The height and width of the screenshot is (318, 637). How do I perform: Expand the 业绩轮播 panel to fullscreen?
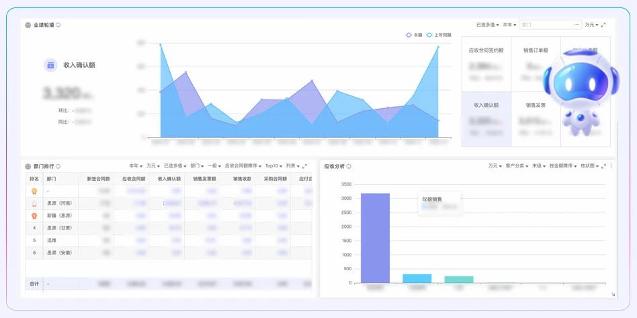coord(603,25)
